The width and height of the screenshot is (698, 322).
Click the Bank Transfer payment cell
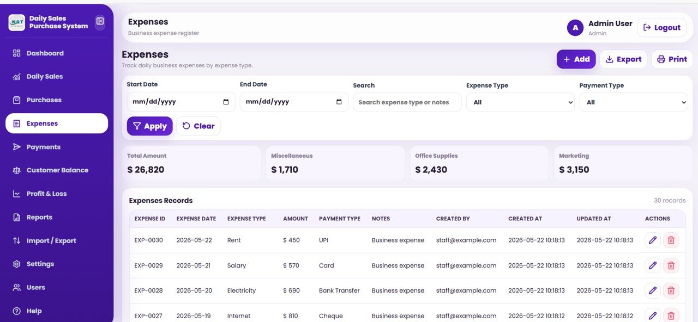click(x=339, y=290)
